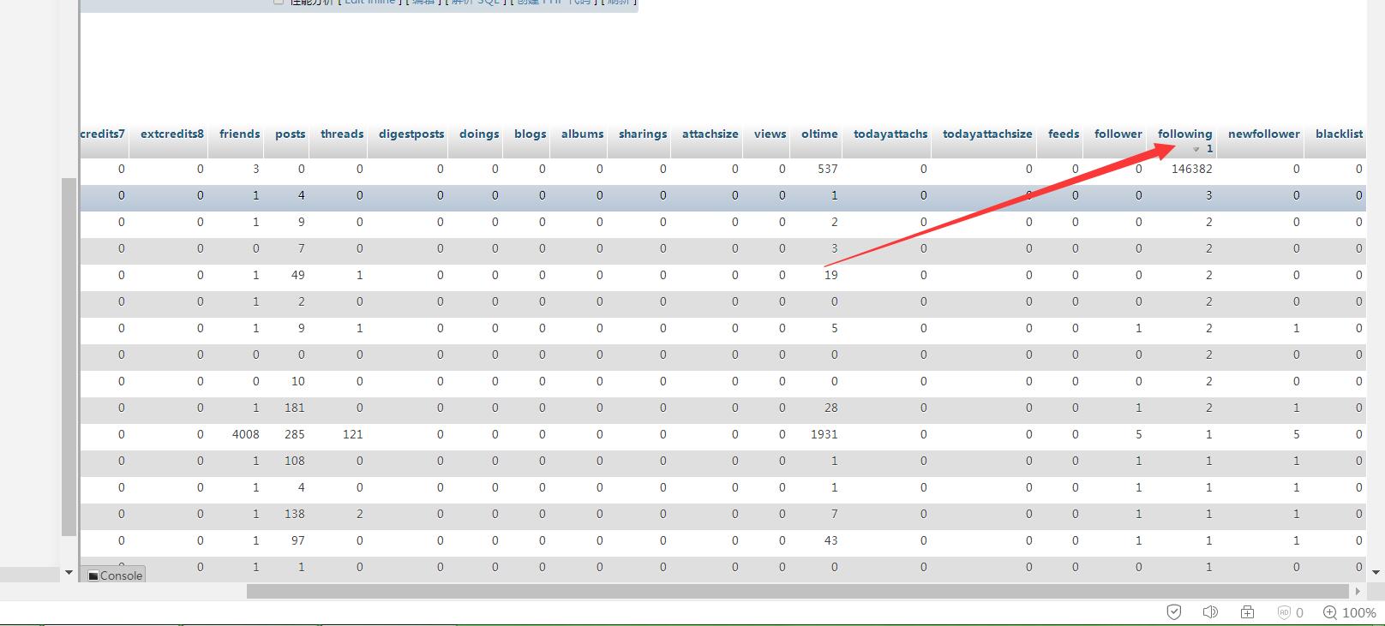Image resolution: width=1385 pixels, height=626 pixels.
Task: Sort table by the following column
Action: (1184, 134)
